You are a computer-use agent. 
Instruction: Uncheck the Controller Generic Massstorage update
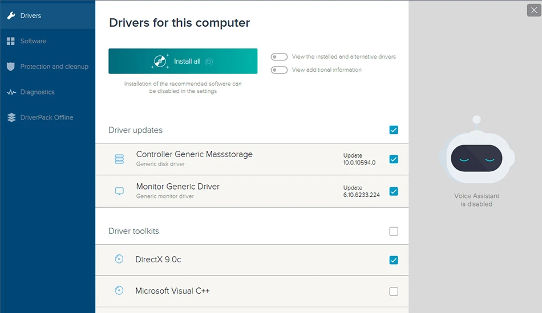[394, 159]
